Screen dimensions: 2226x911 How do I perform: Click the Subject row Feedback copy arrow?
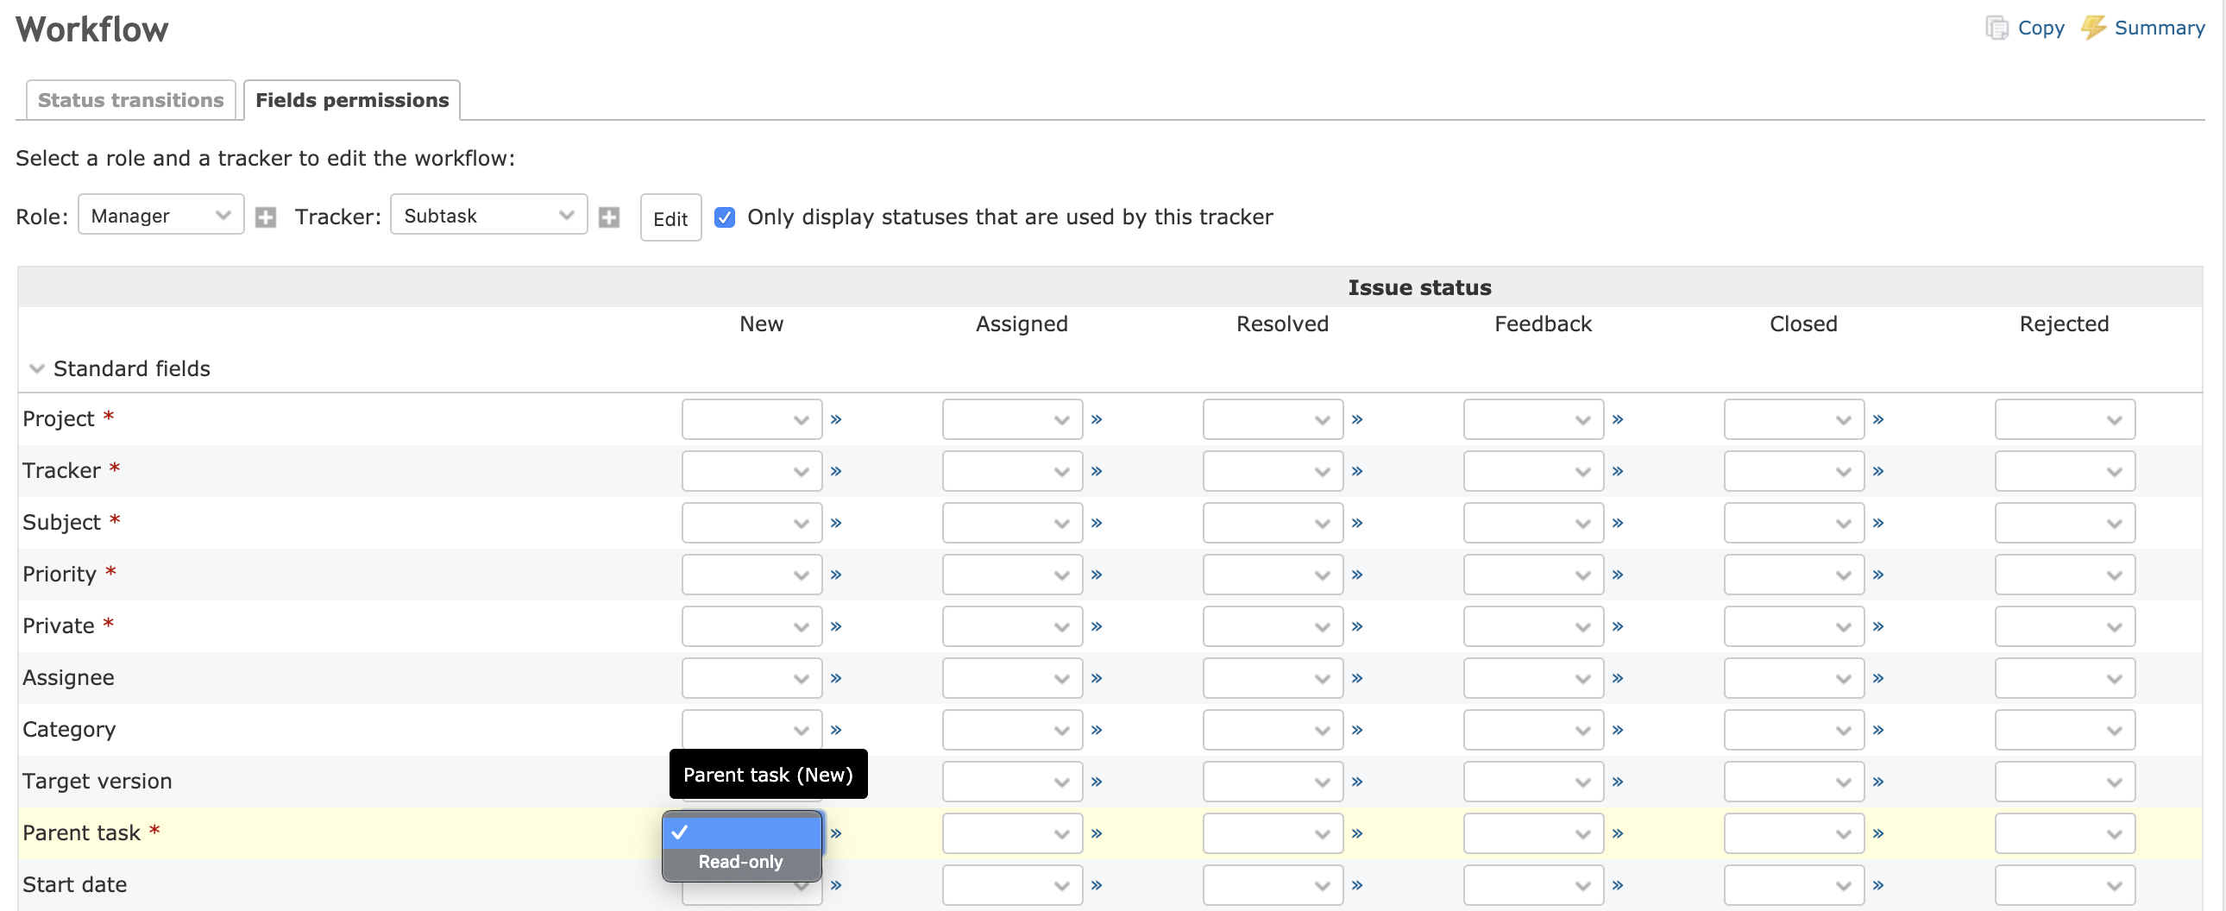pos(1618,523)
